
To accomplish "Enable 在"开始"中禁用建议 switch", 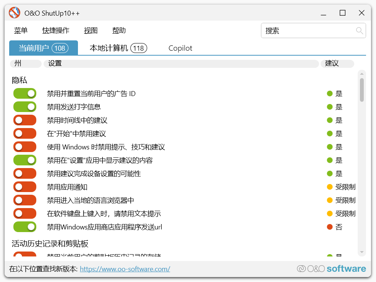I will coord(25,133).
